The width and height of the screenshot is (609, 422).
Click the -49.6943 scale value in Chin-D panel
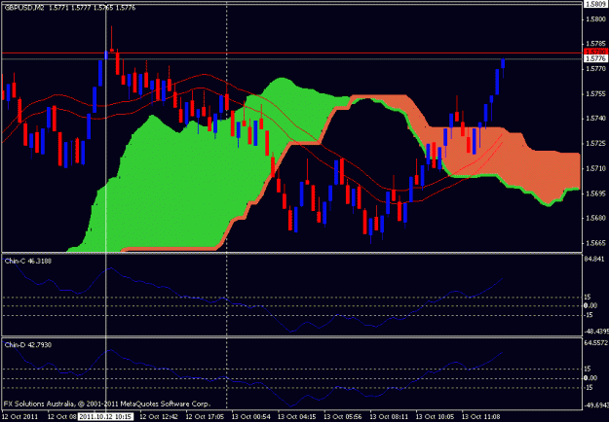click(x=596, y=405)
